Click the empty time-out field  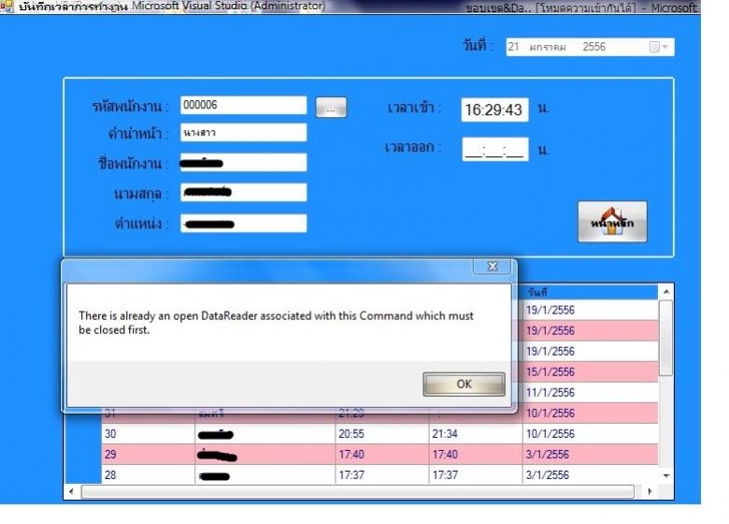[x=495, y=150]
